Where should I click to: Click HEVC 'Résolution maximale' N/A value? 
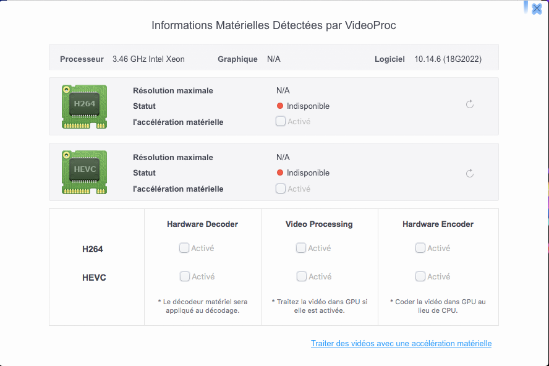click(283, 157)
